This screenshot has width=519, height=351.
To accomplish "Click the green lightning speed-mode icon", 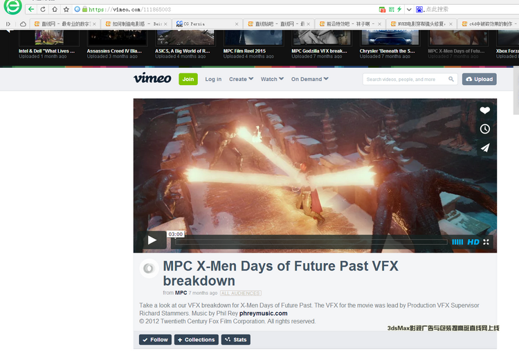I will coord(399,9).
